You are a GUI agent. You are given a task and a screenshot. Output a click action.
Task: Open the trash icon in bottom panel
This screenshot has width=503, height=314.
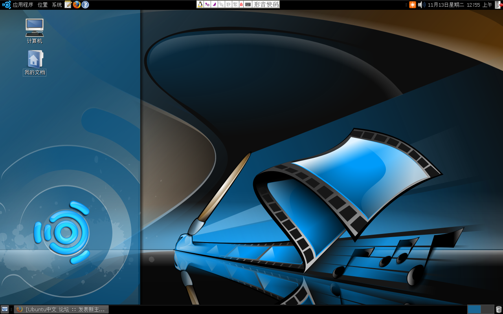499,309
